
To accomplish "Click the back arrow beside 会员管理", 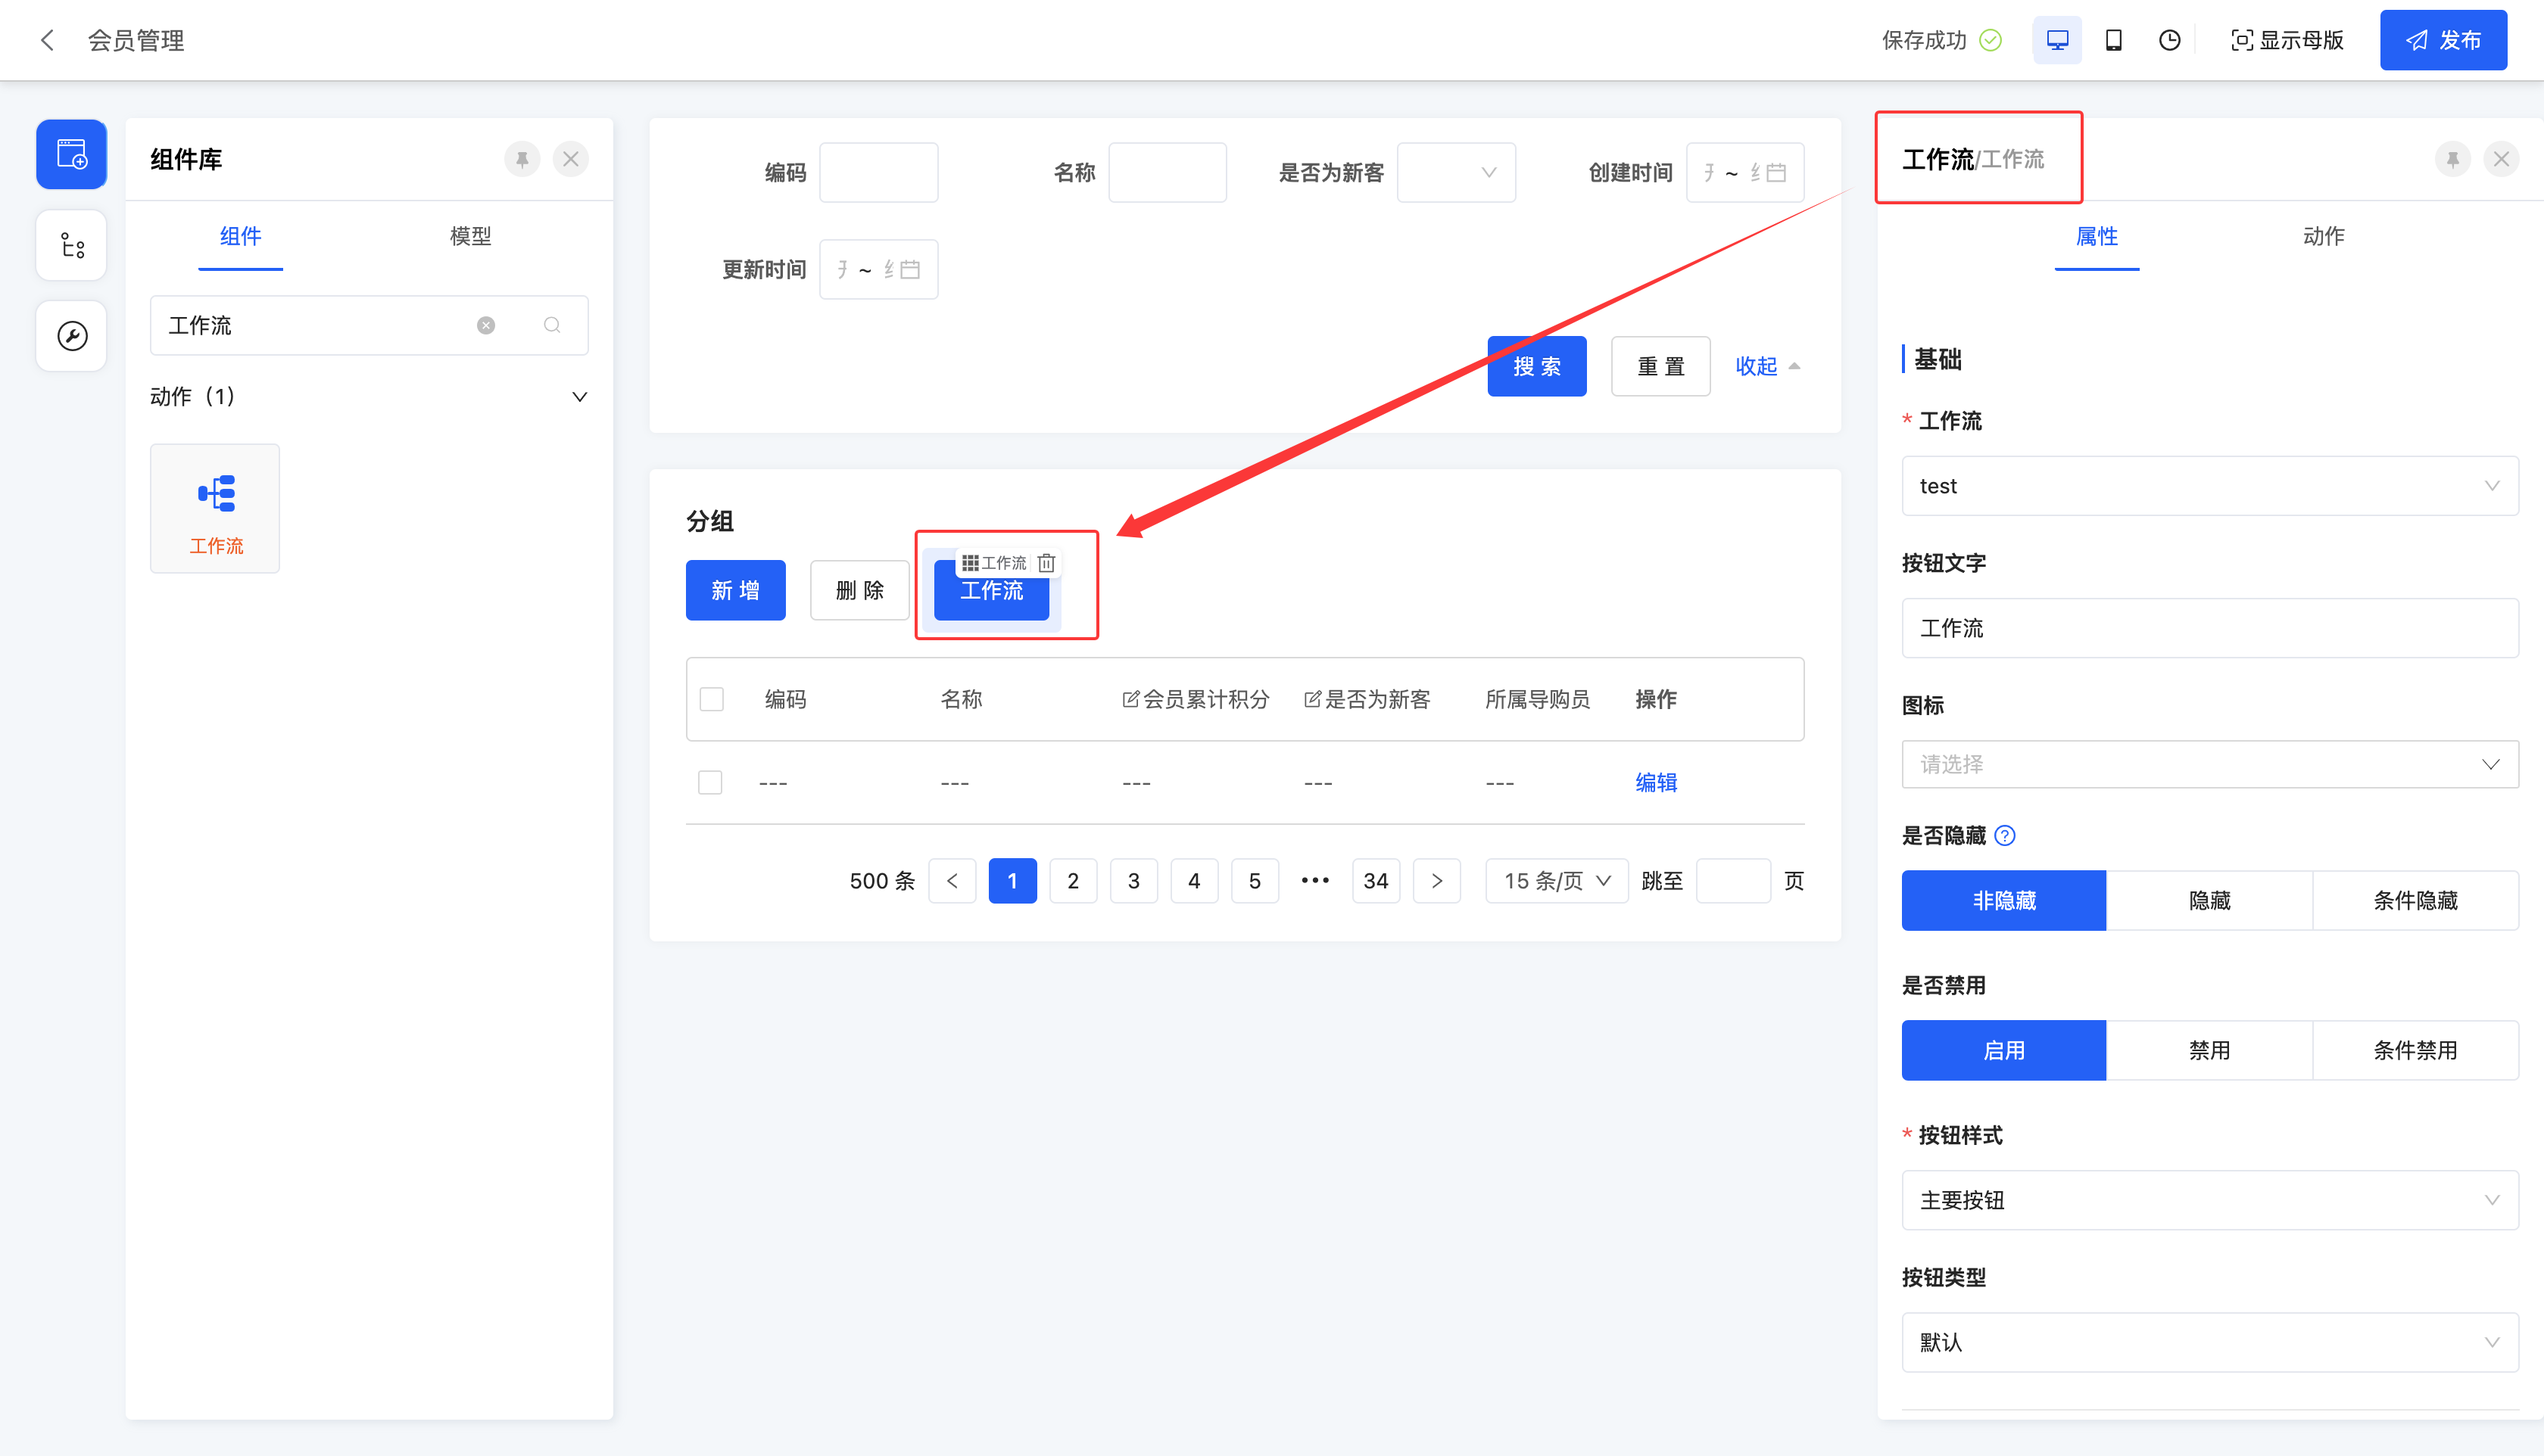I will 47,40.
